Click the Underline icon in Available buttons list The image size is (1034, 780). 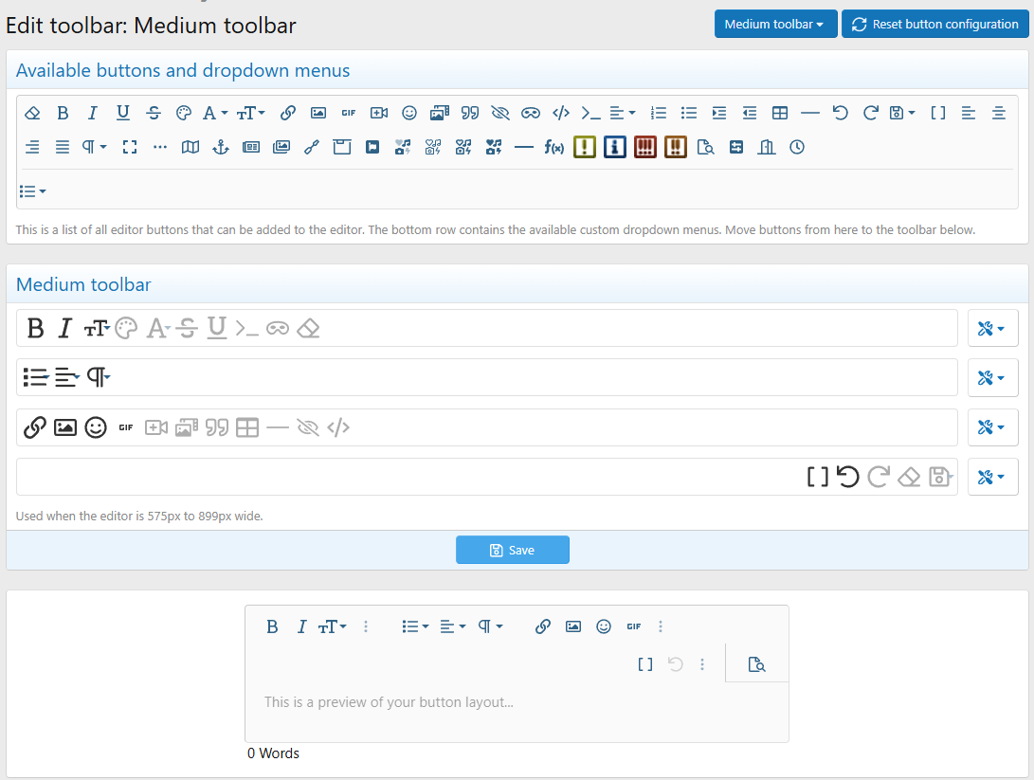(122, 113)
